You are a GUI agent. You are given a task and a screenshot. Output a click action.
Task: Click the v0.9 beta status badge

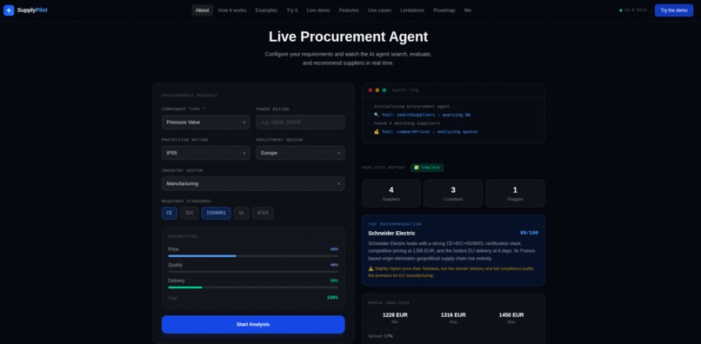click(633, 10)
